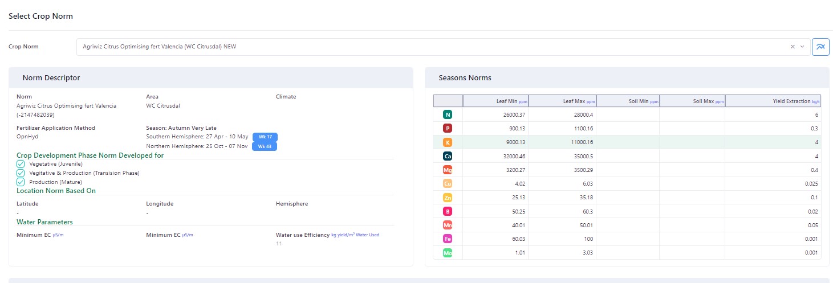Click Yield Extraction value 0.025
Image resolution: width=833 pixels, height=283 pixels.
[811, 183]
